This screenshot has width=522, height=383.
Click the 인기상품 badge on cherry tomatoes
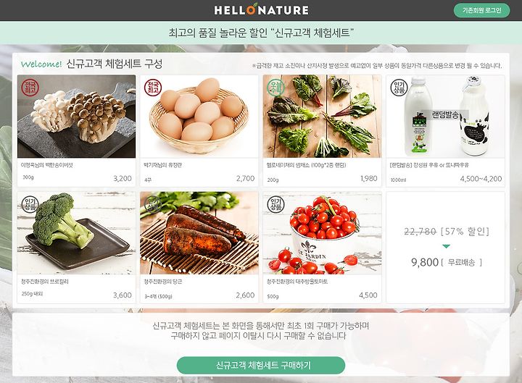[x=275, y=204]
